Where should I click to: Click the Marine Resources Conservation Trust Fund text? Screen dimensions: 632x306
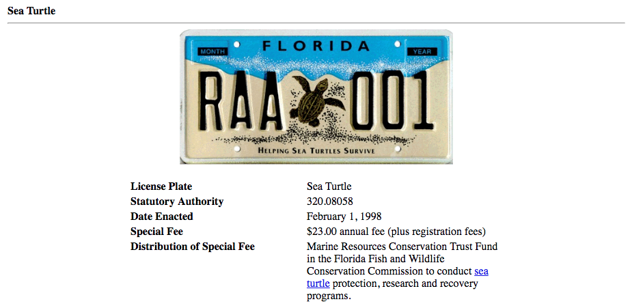pos(402,246)
